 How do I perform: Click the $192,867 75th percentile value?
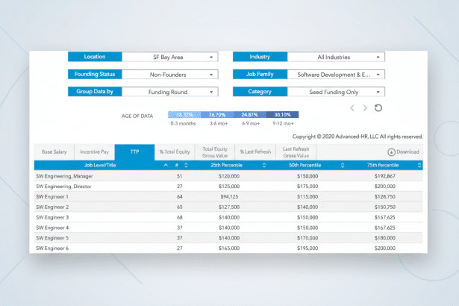pyautogui.click(x=385, y=176)
